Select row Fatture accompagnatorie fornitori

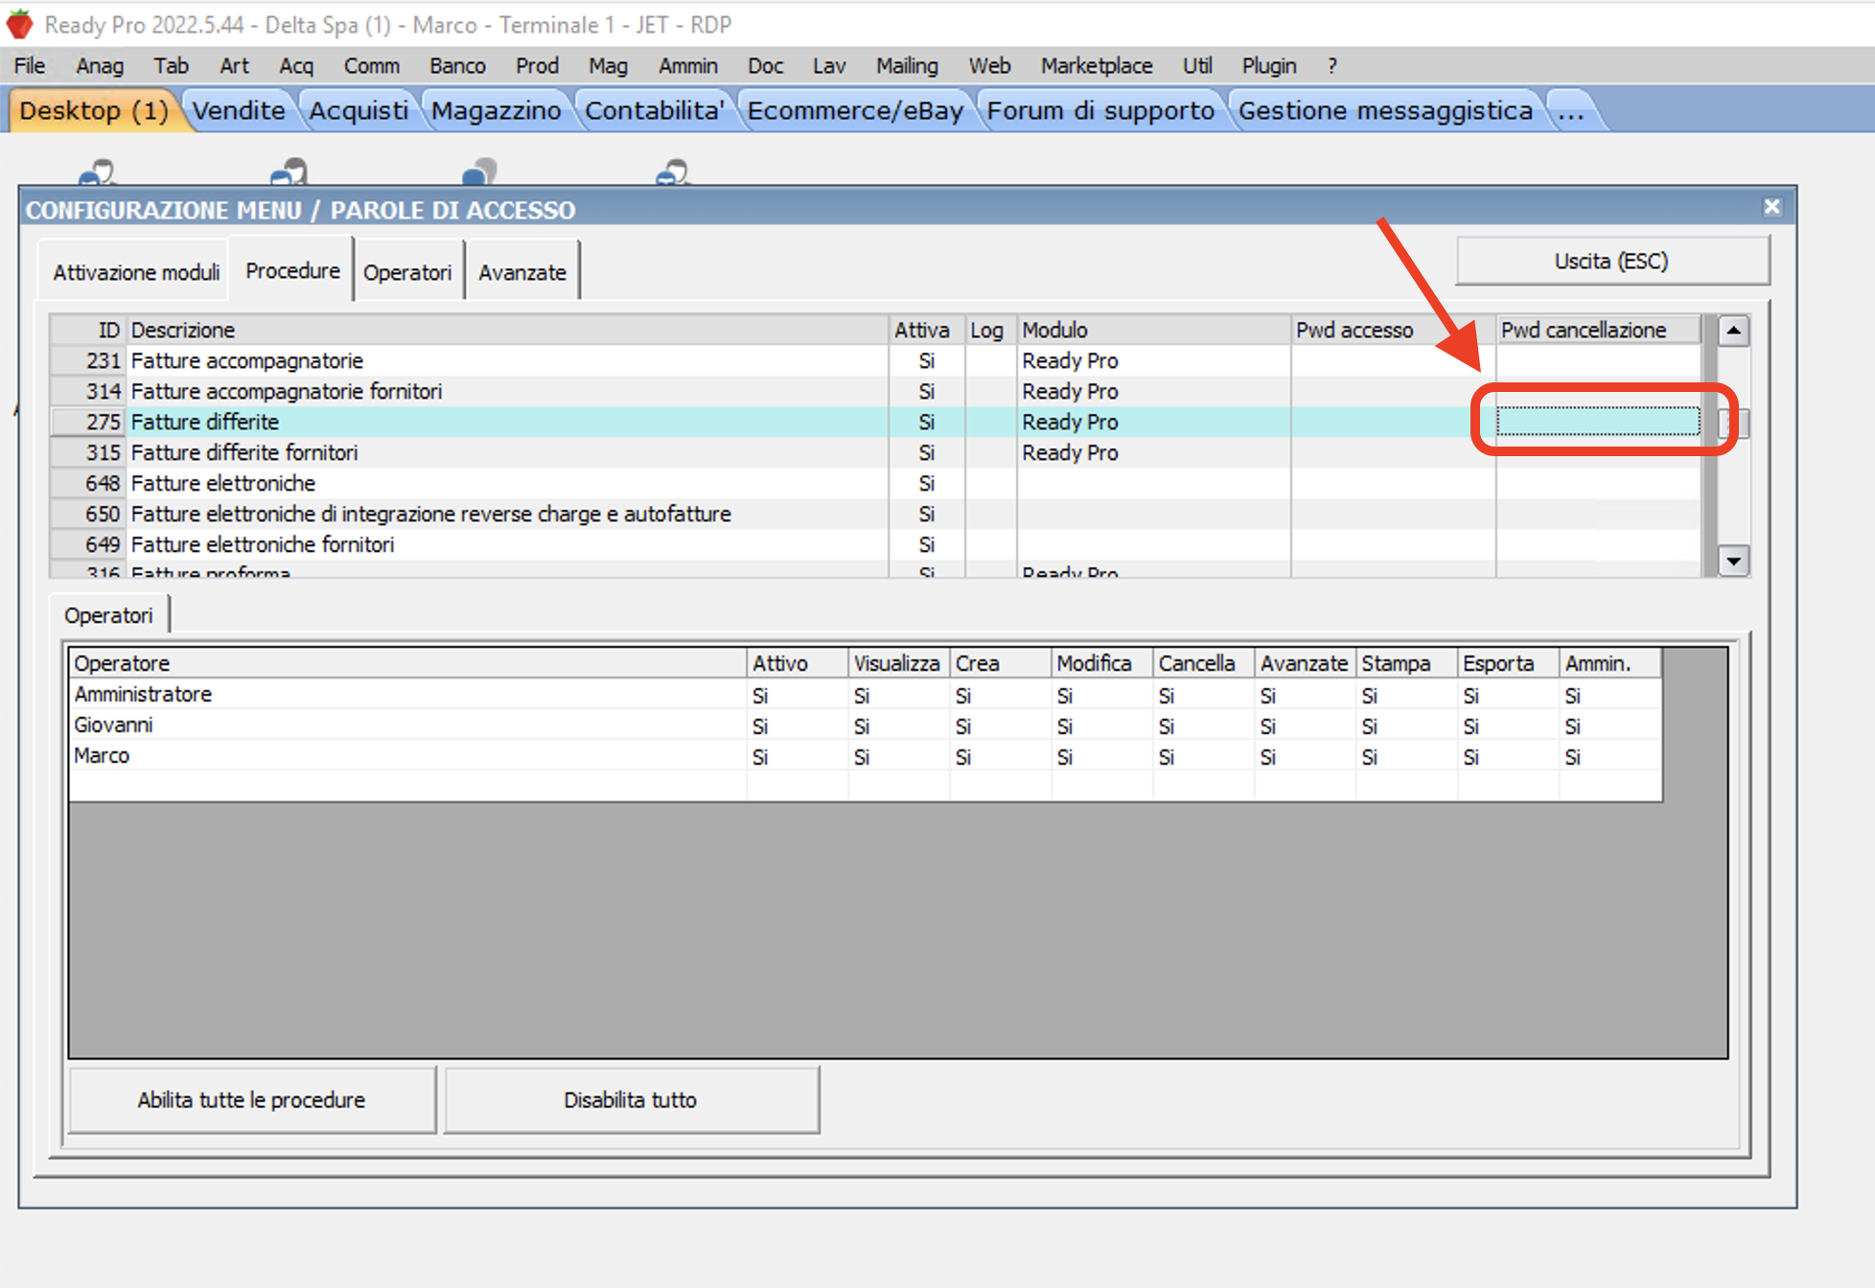[876, 391]
